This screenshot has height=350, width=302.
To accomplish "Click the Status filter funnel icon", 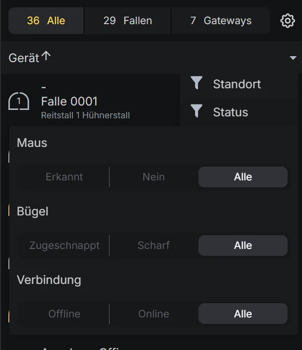I will pos(197,112).
